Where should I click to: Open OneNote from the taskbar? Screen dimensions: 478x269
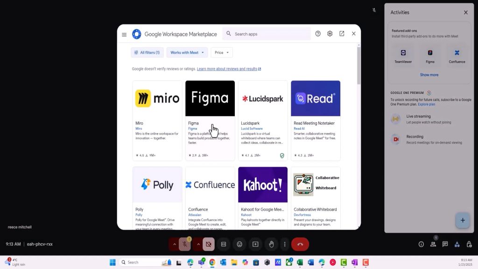coord(355,262)
